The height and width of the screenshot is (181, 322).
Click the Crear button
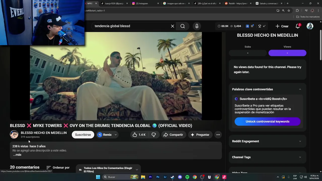point(282,26)
